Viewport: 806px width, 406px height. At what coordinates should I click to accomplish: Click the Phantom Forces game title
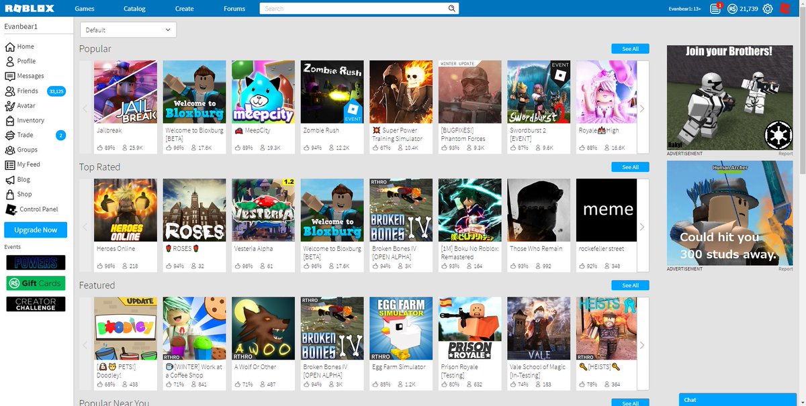pos(463,134)
